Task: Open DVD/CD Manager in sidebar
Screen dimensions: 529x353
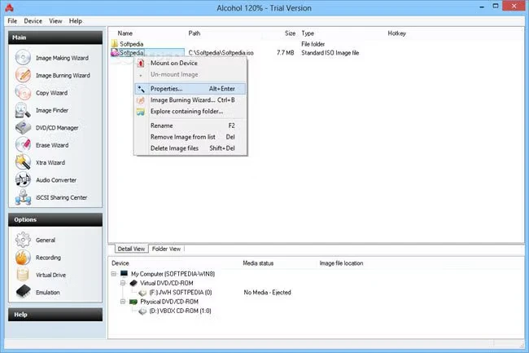Action: pyautogui.click(x=24, y=127)
